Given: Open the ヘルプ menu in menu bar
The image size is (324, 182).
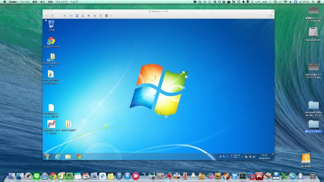Looking at the screenshot, I should (x=74, y=2).
